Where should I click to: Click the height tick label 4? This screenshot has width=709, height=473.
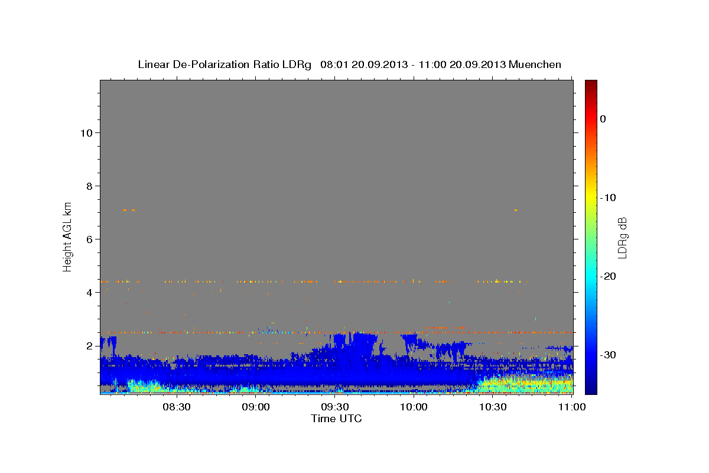(89, 293)
